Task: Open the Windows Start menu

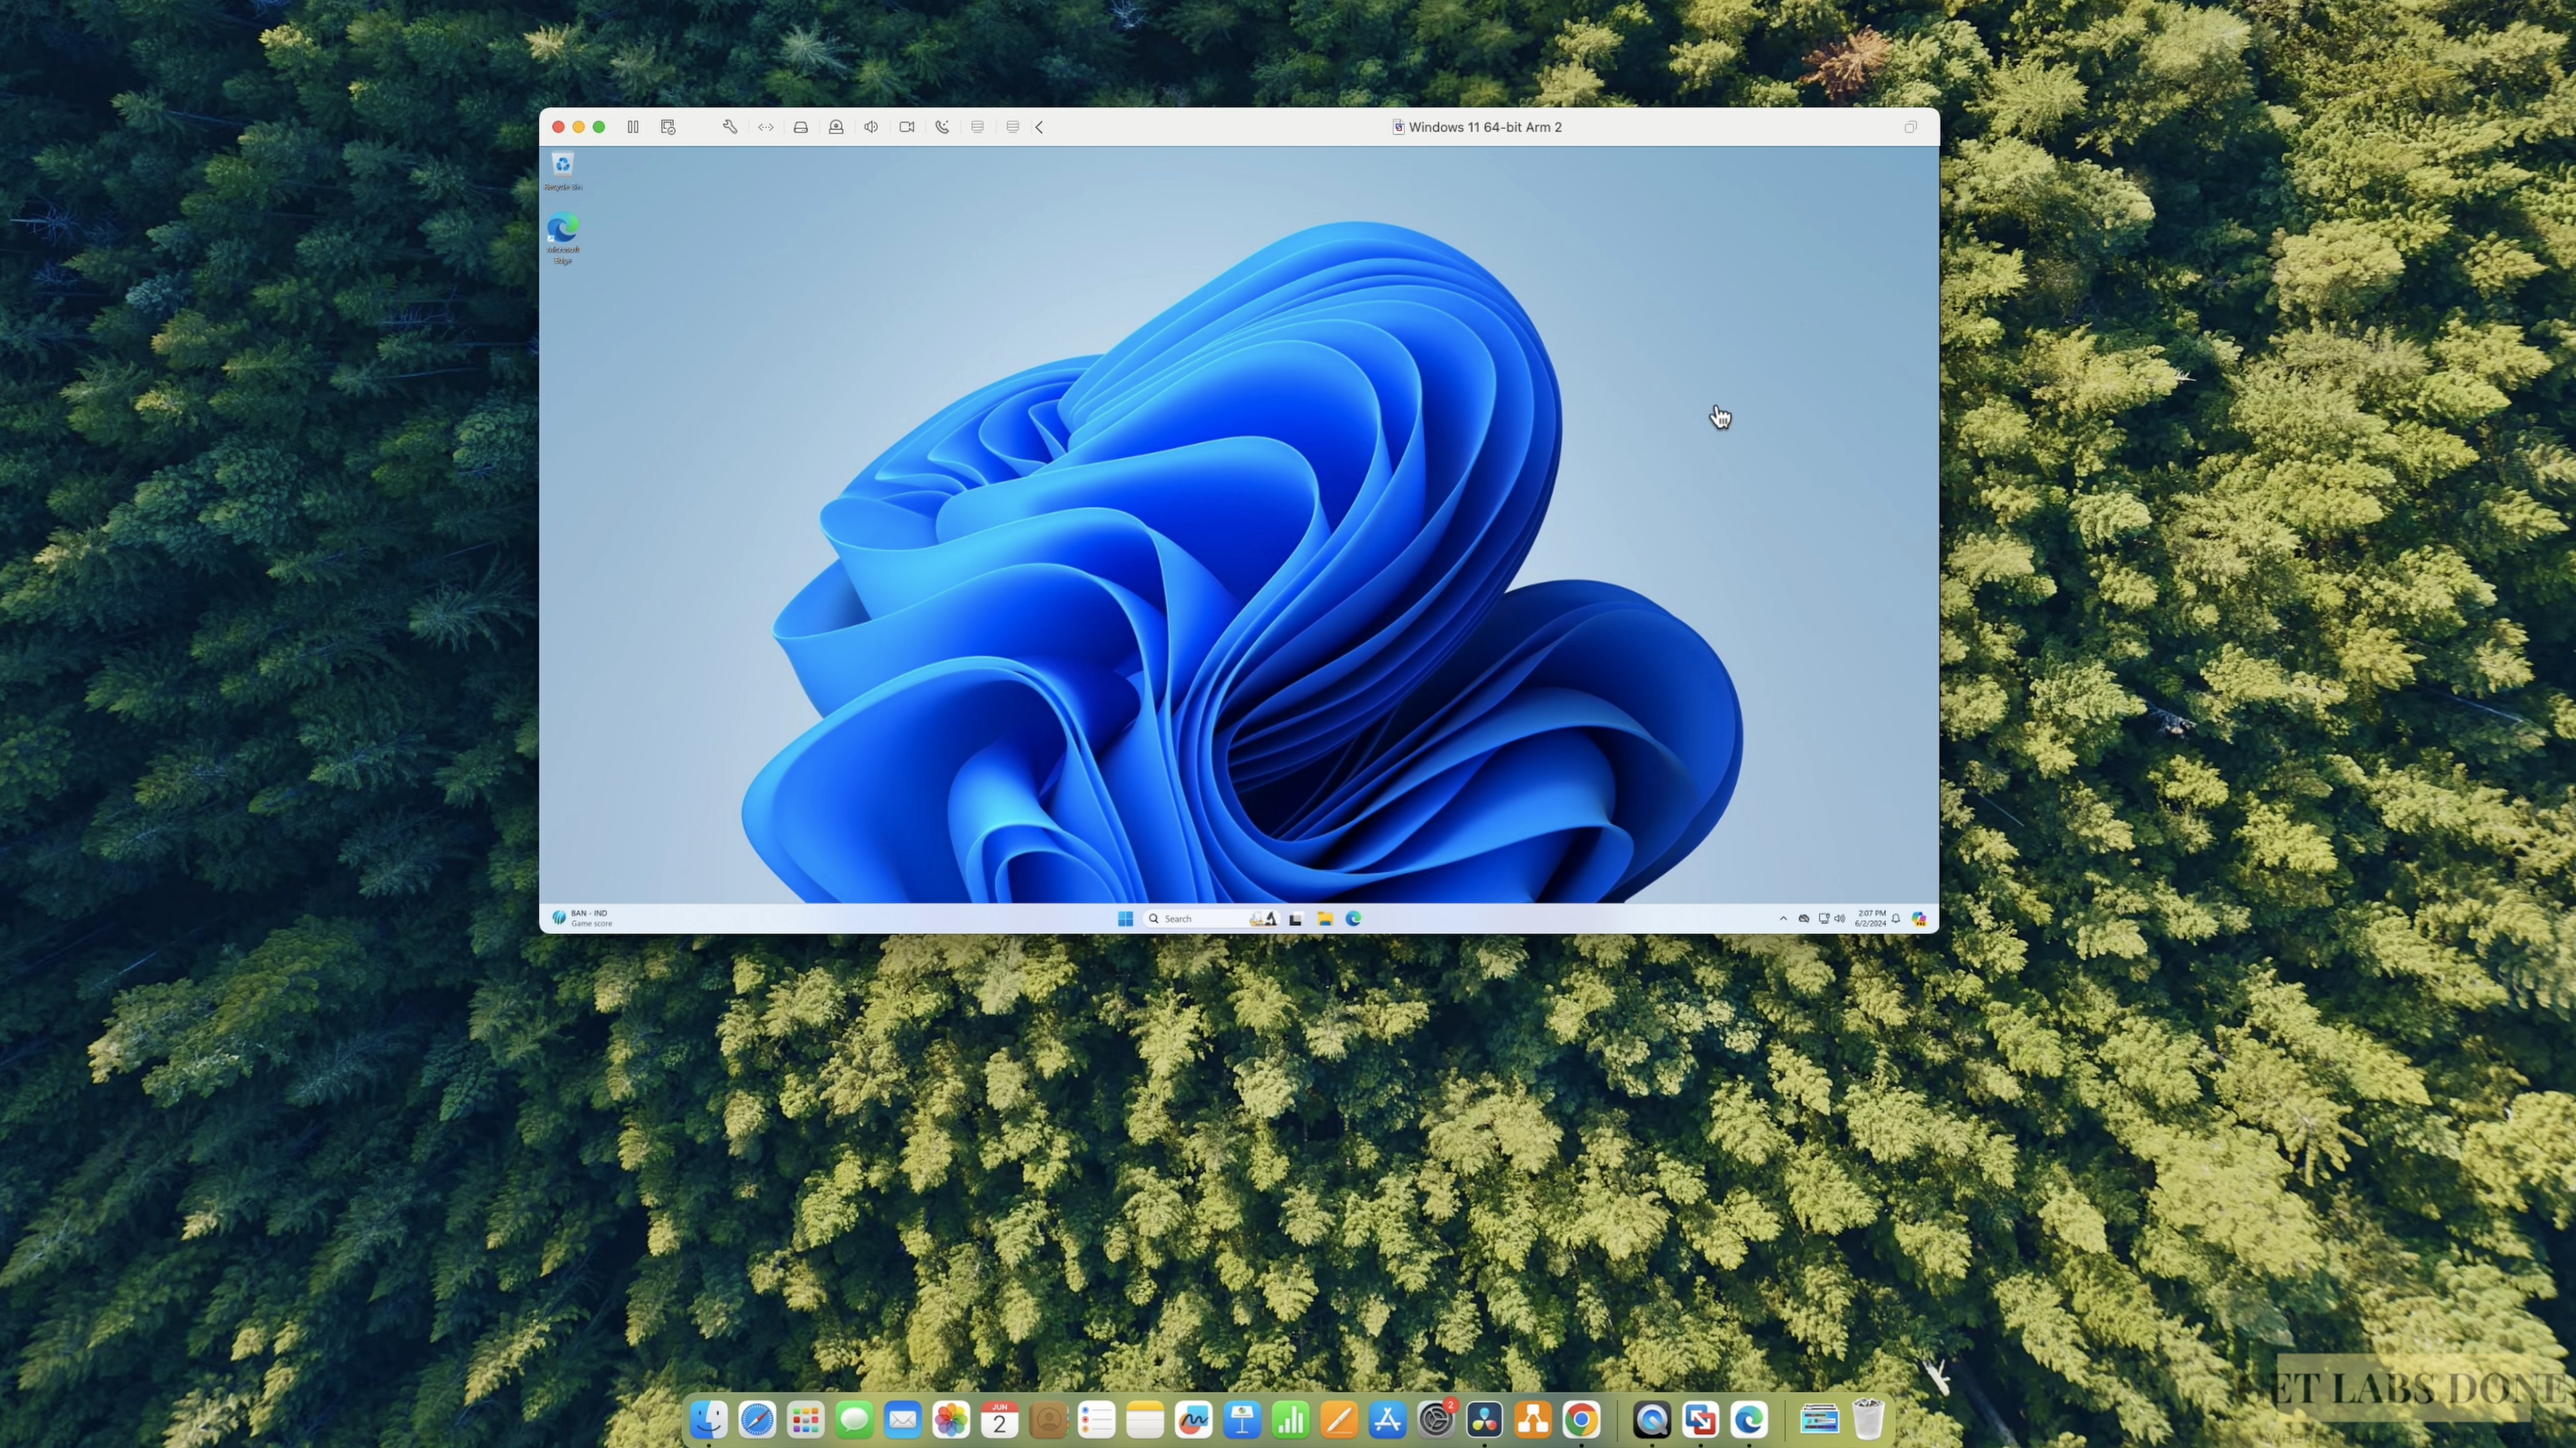Action: click(1125, 918)
